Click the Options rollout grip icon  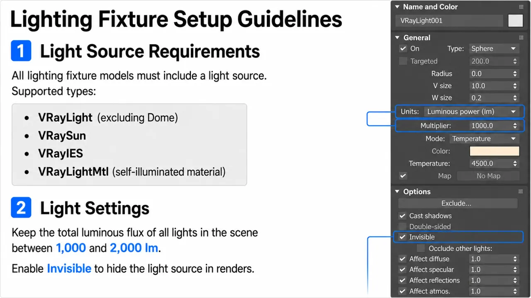coord(521,192)
